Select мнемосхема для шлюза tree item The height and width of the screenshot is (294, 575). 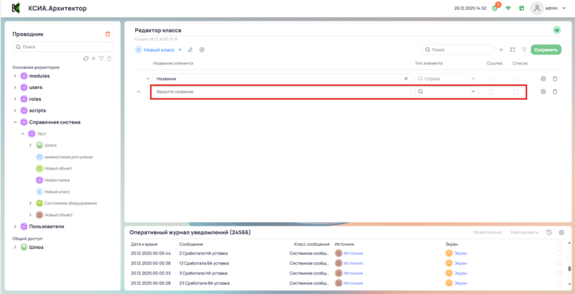point(68,157)
